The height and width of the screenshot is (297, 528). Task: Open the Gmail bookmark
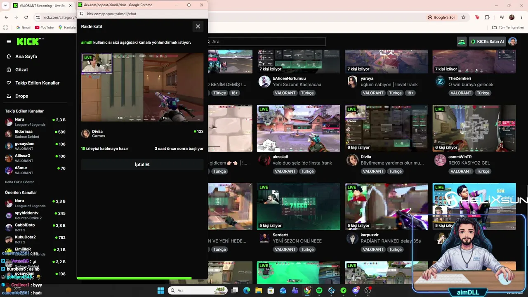23,28
